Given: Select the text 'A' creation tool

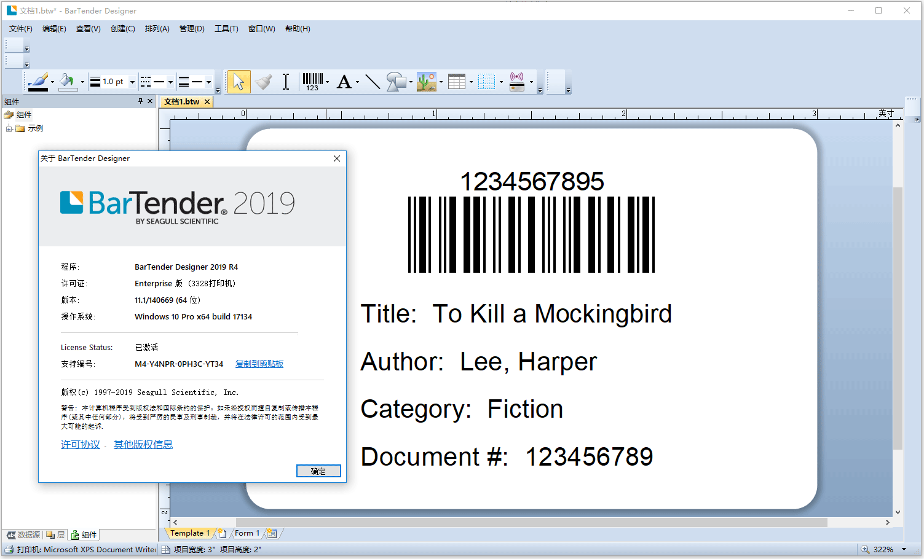Looking at the screenshot, I should click(344, 82).
